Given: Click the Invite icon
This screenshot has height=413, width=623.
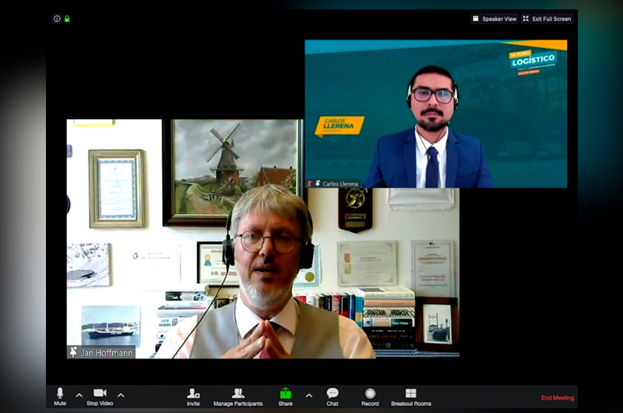Looking at the screenshot, I should coord(193,395).
